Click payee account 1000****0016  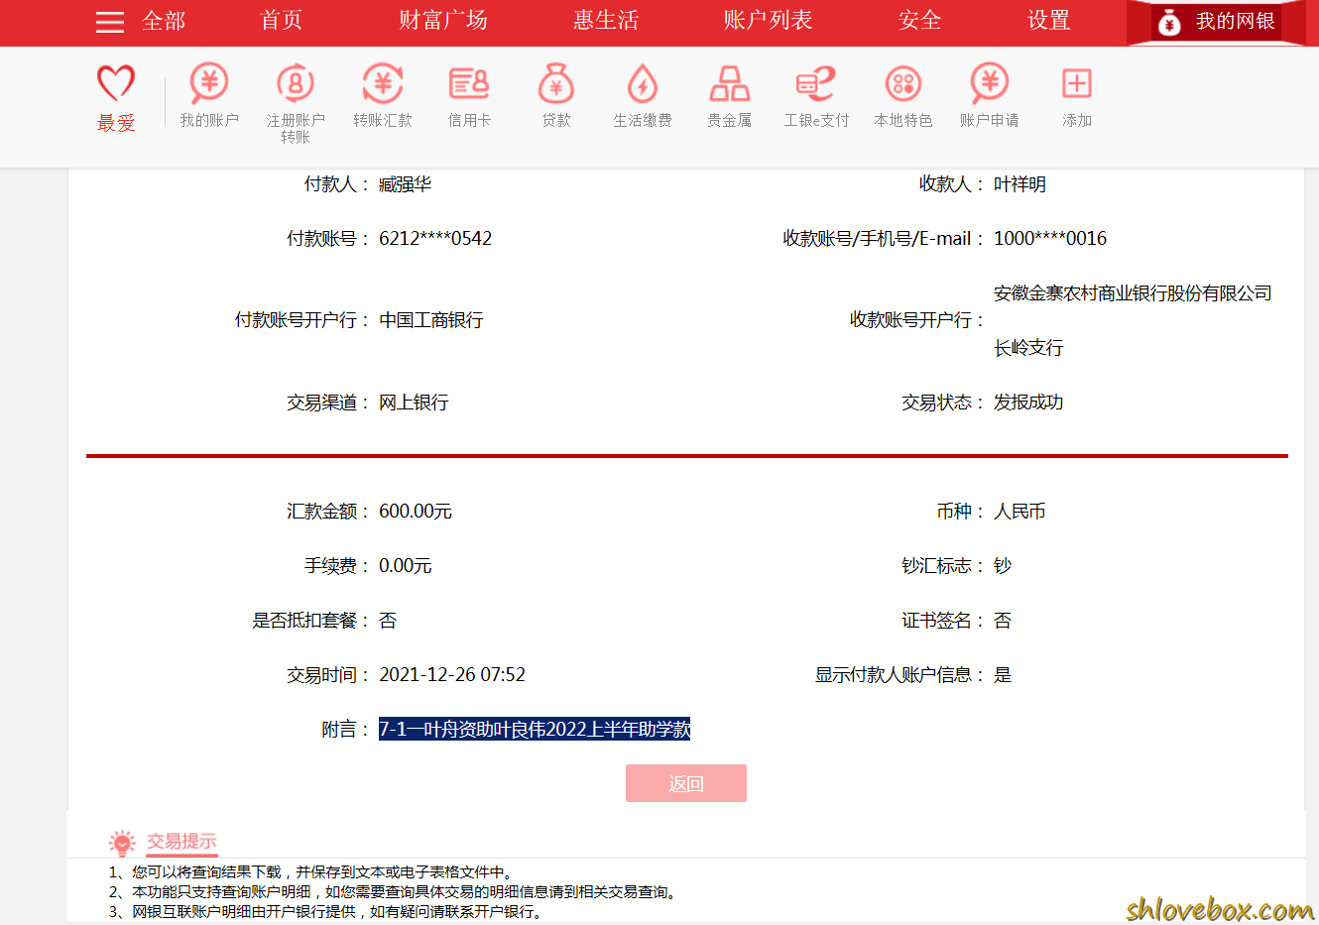click(x=1050, y=239)
